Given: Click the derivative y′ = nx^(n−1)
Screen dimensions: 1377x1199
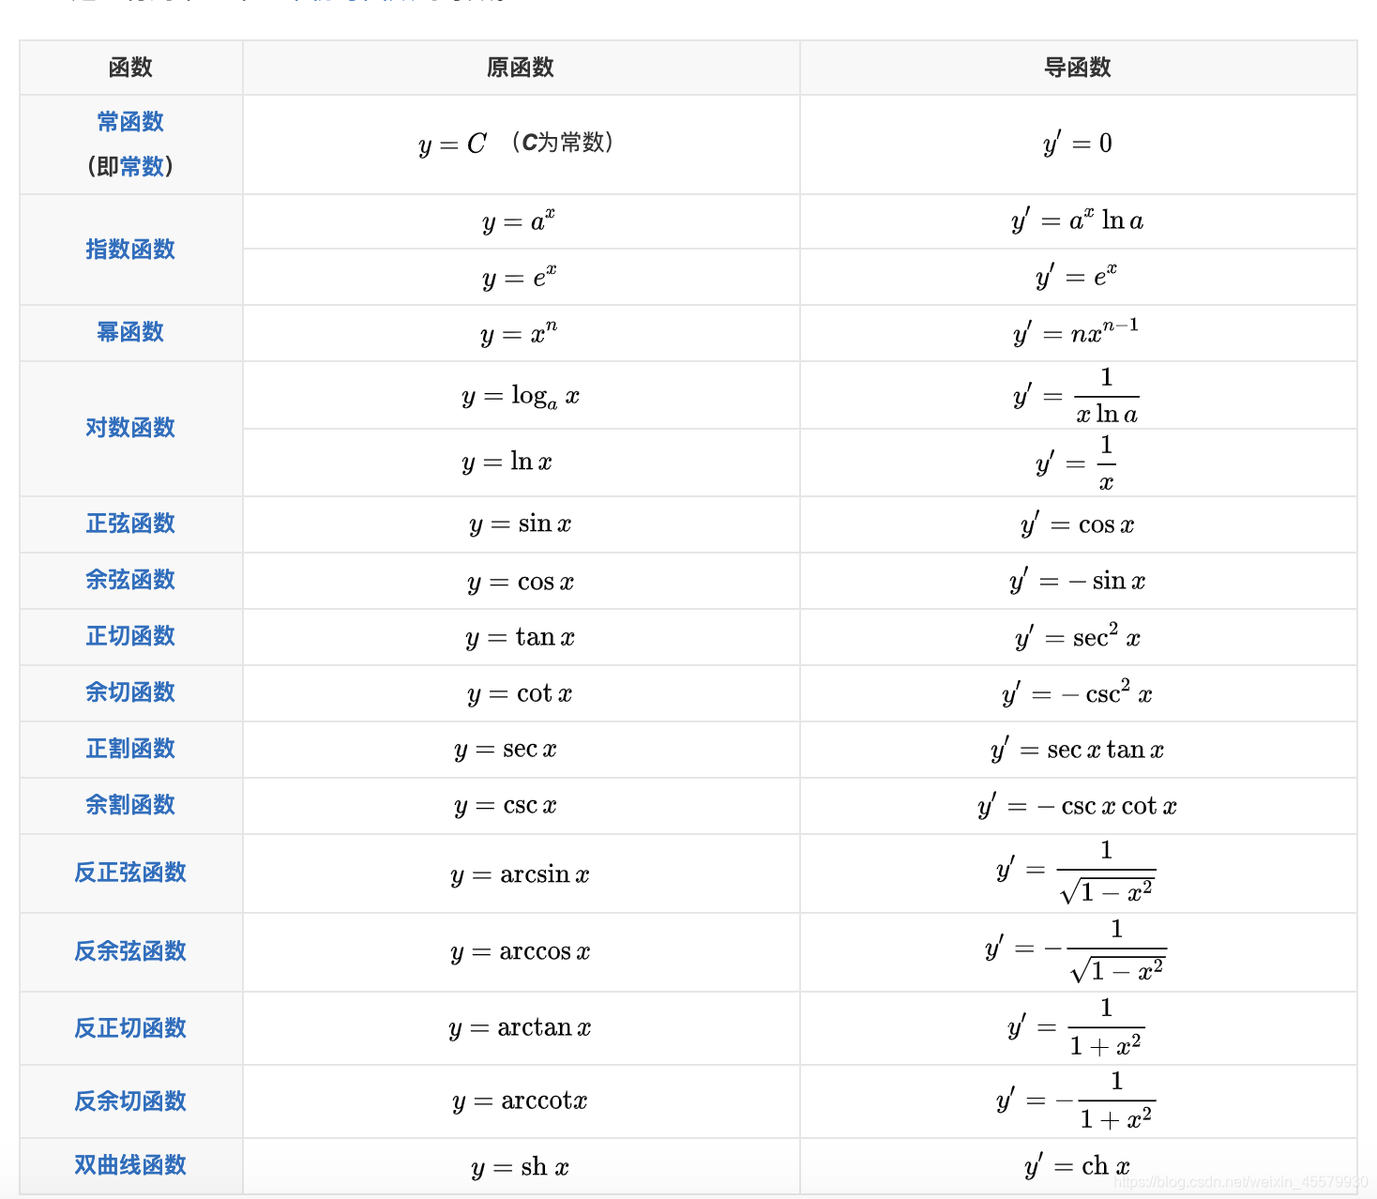Looking at the screenshot, I should 1076,332.
